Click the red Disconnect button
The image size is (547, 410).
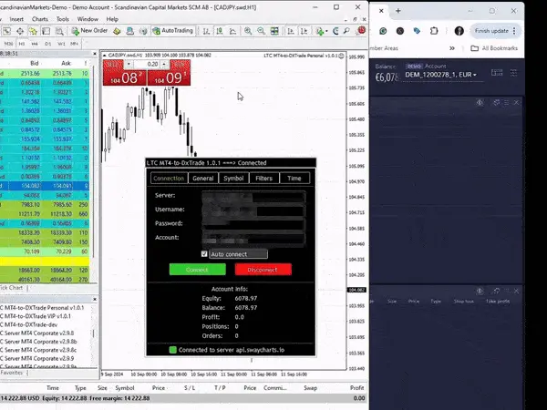(263, 270)
